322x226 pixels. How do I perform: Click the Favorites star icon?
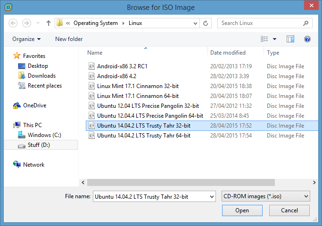point(17,56)
